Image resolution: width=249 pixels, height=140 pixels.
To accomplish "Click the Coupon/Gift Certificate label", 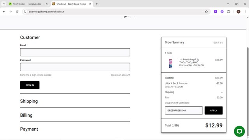I will [x=177, y=103].
